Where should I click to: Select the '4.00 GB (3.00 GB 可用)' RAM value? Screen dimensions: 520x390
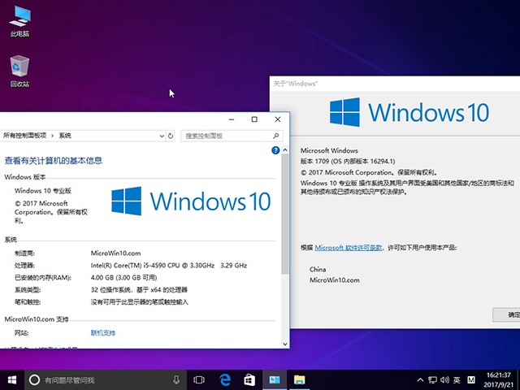click(x=123, y=278)
